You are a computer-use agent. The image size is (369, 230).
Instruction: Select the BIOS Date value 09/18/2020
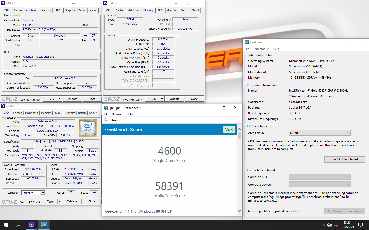click(x=60, y=66)
